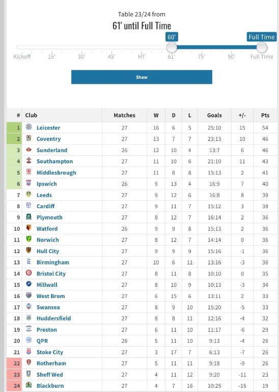Click the Sunderland club badge icon
The image size is (279, 392).
29,149
